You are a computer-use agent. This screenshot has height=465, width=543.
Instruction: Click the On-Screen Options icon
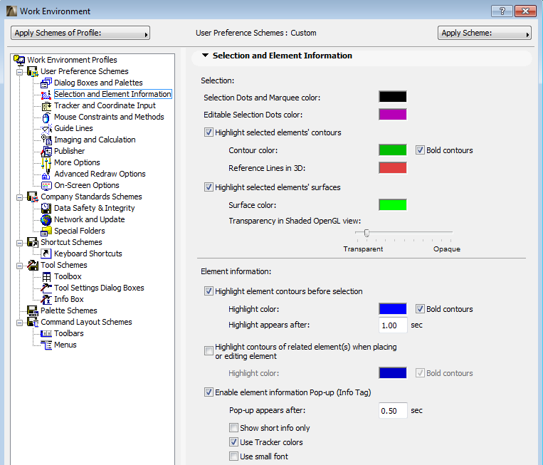pos(46,185)
